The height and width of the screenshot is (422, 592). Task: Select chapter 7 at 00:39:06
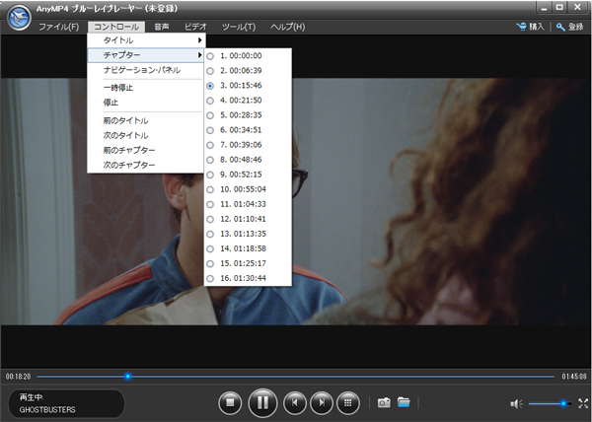pyautogui.click(x=248, y=145)
